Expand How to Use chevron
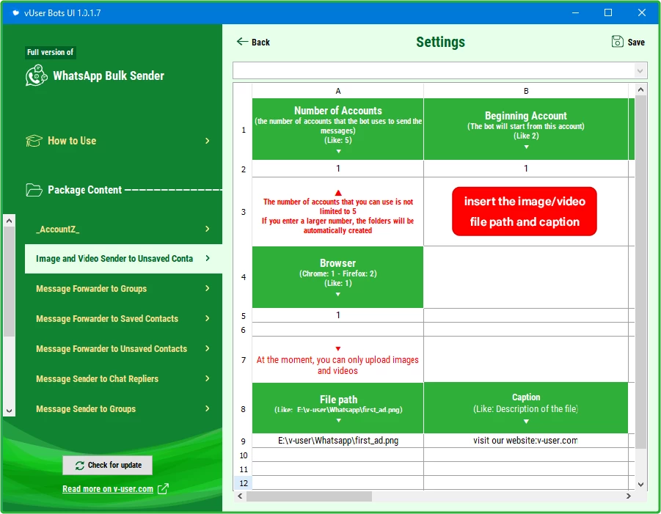The height and width of the screenshot is (514, 661). pos(208,141)
